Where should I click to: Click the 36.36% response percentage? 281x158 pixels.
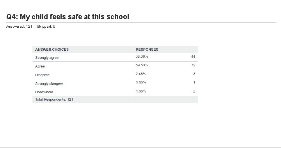coord(142,57)
